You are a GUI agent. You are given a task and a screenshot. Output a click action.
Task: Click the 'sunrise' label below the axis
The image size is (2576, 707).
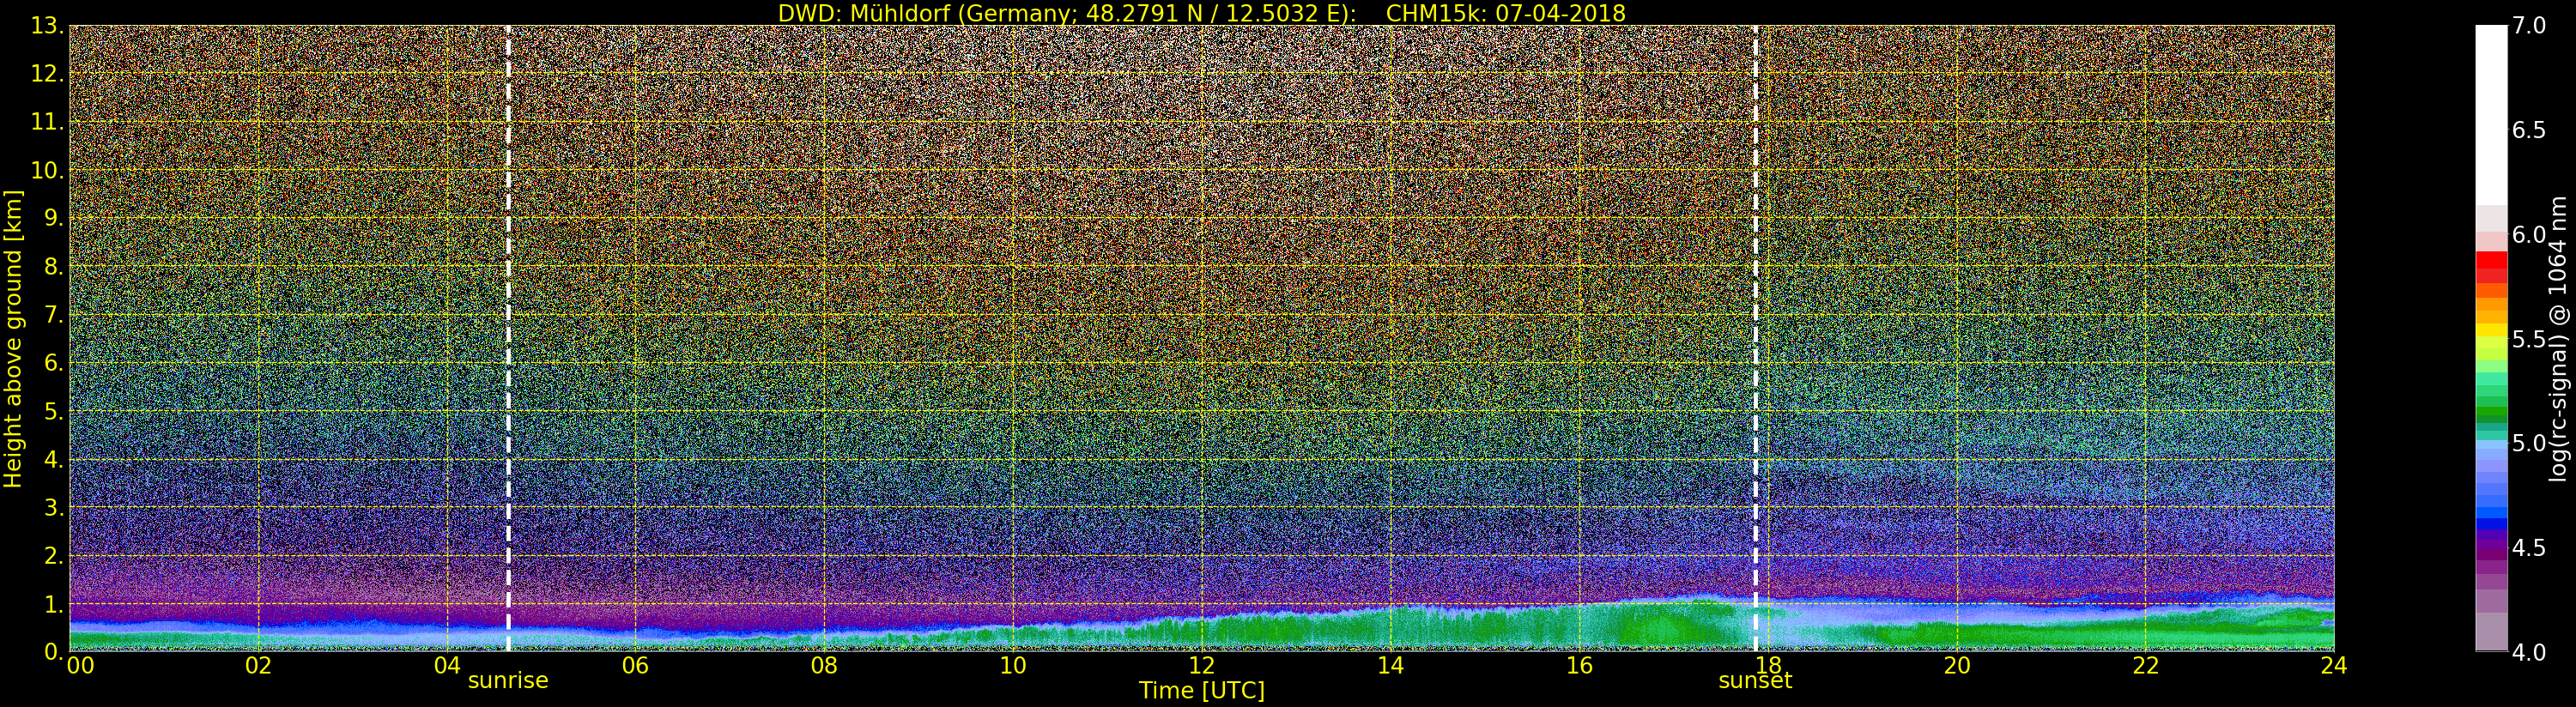(508, 680)
